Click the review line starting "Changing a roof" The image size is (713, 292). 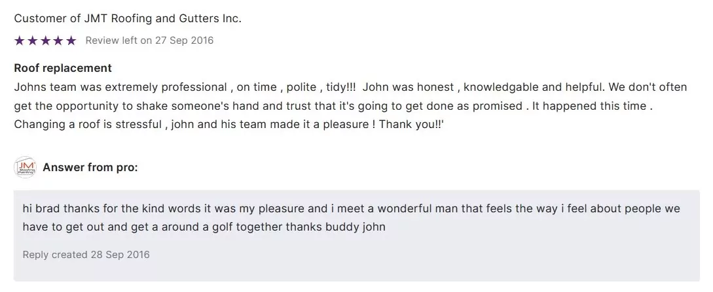(229, 124)
